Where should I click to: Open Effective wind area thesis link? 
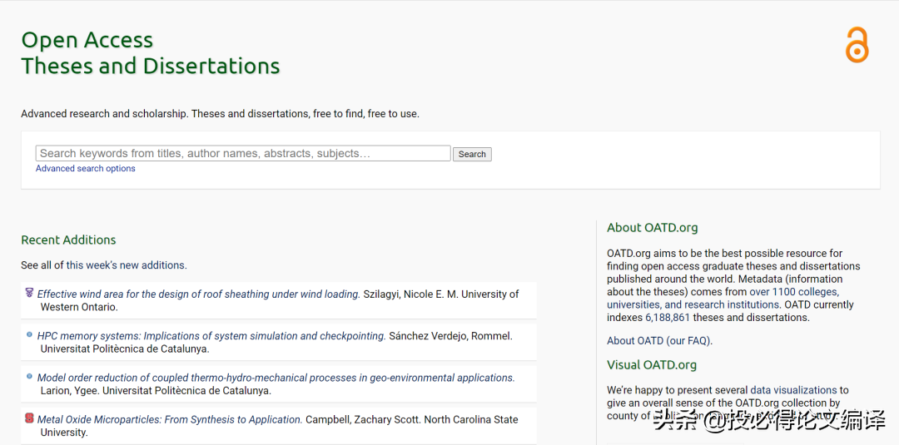(x=198, y=294)
